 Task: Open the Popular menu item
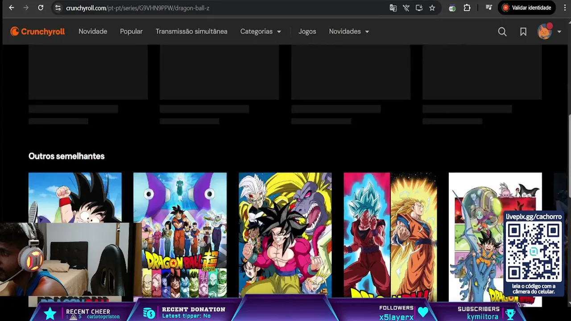[131, 31]
